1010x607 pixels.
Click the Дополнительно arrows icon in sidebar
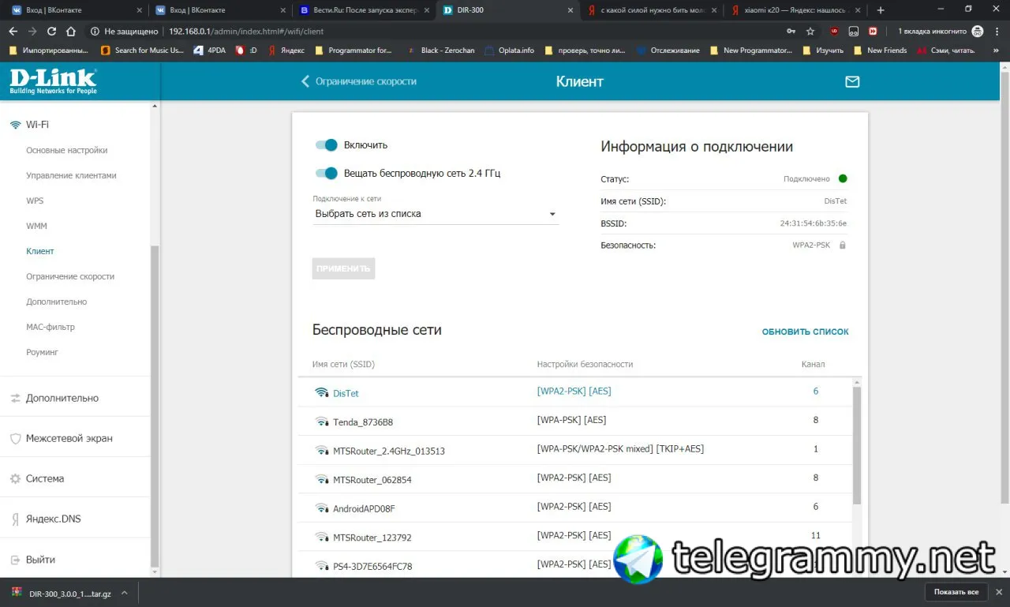(15, 399)
